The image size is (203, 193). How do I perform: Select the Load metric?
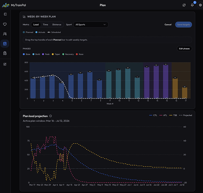pyautogui.click(x=36, y=25)
